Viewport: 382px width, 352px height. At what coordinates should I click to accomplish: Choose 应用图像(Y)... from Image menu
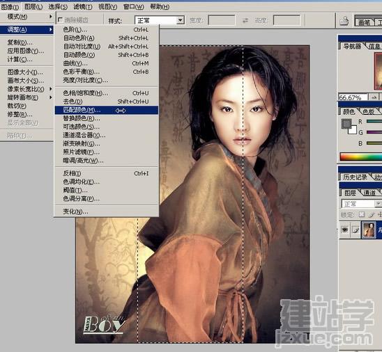[x=26, y=51]
